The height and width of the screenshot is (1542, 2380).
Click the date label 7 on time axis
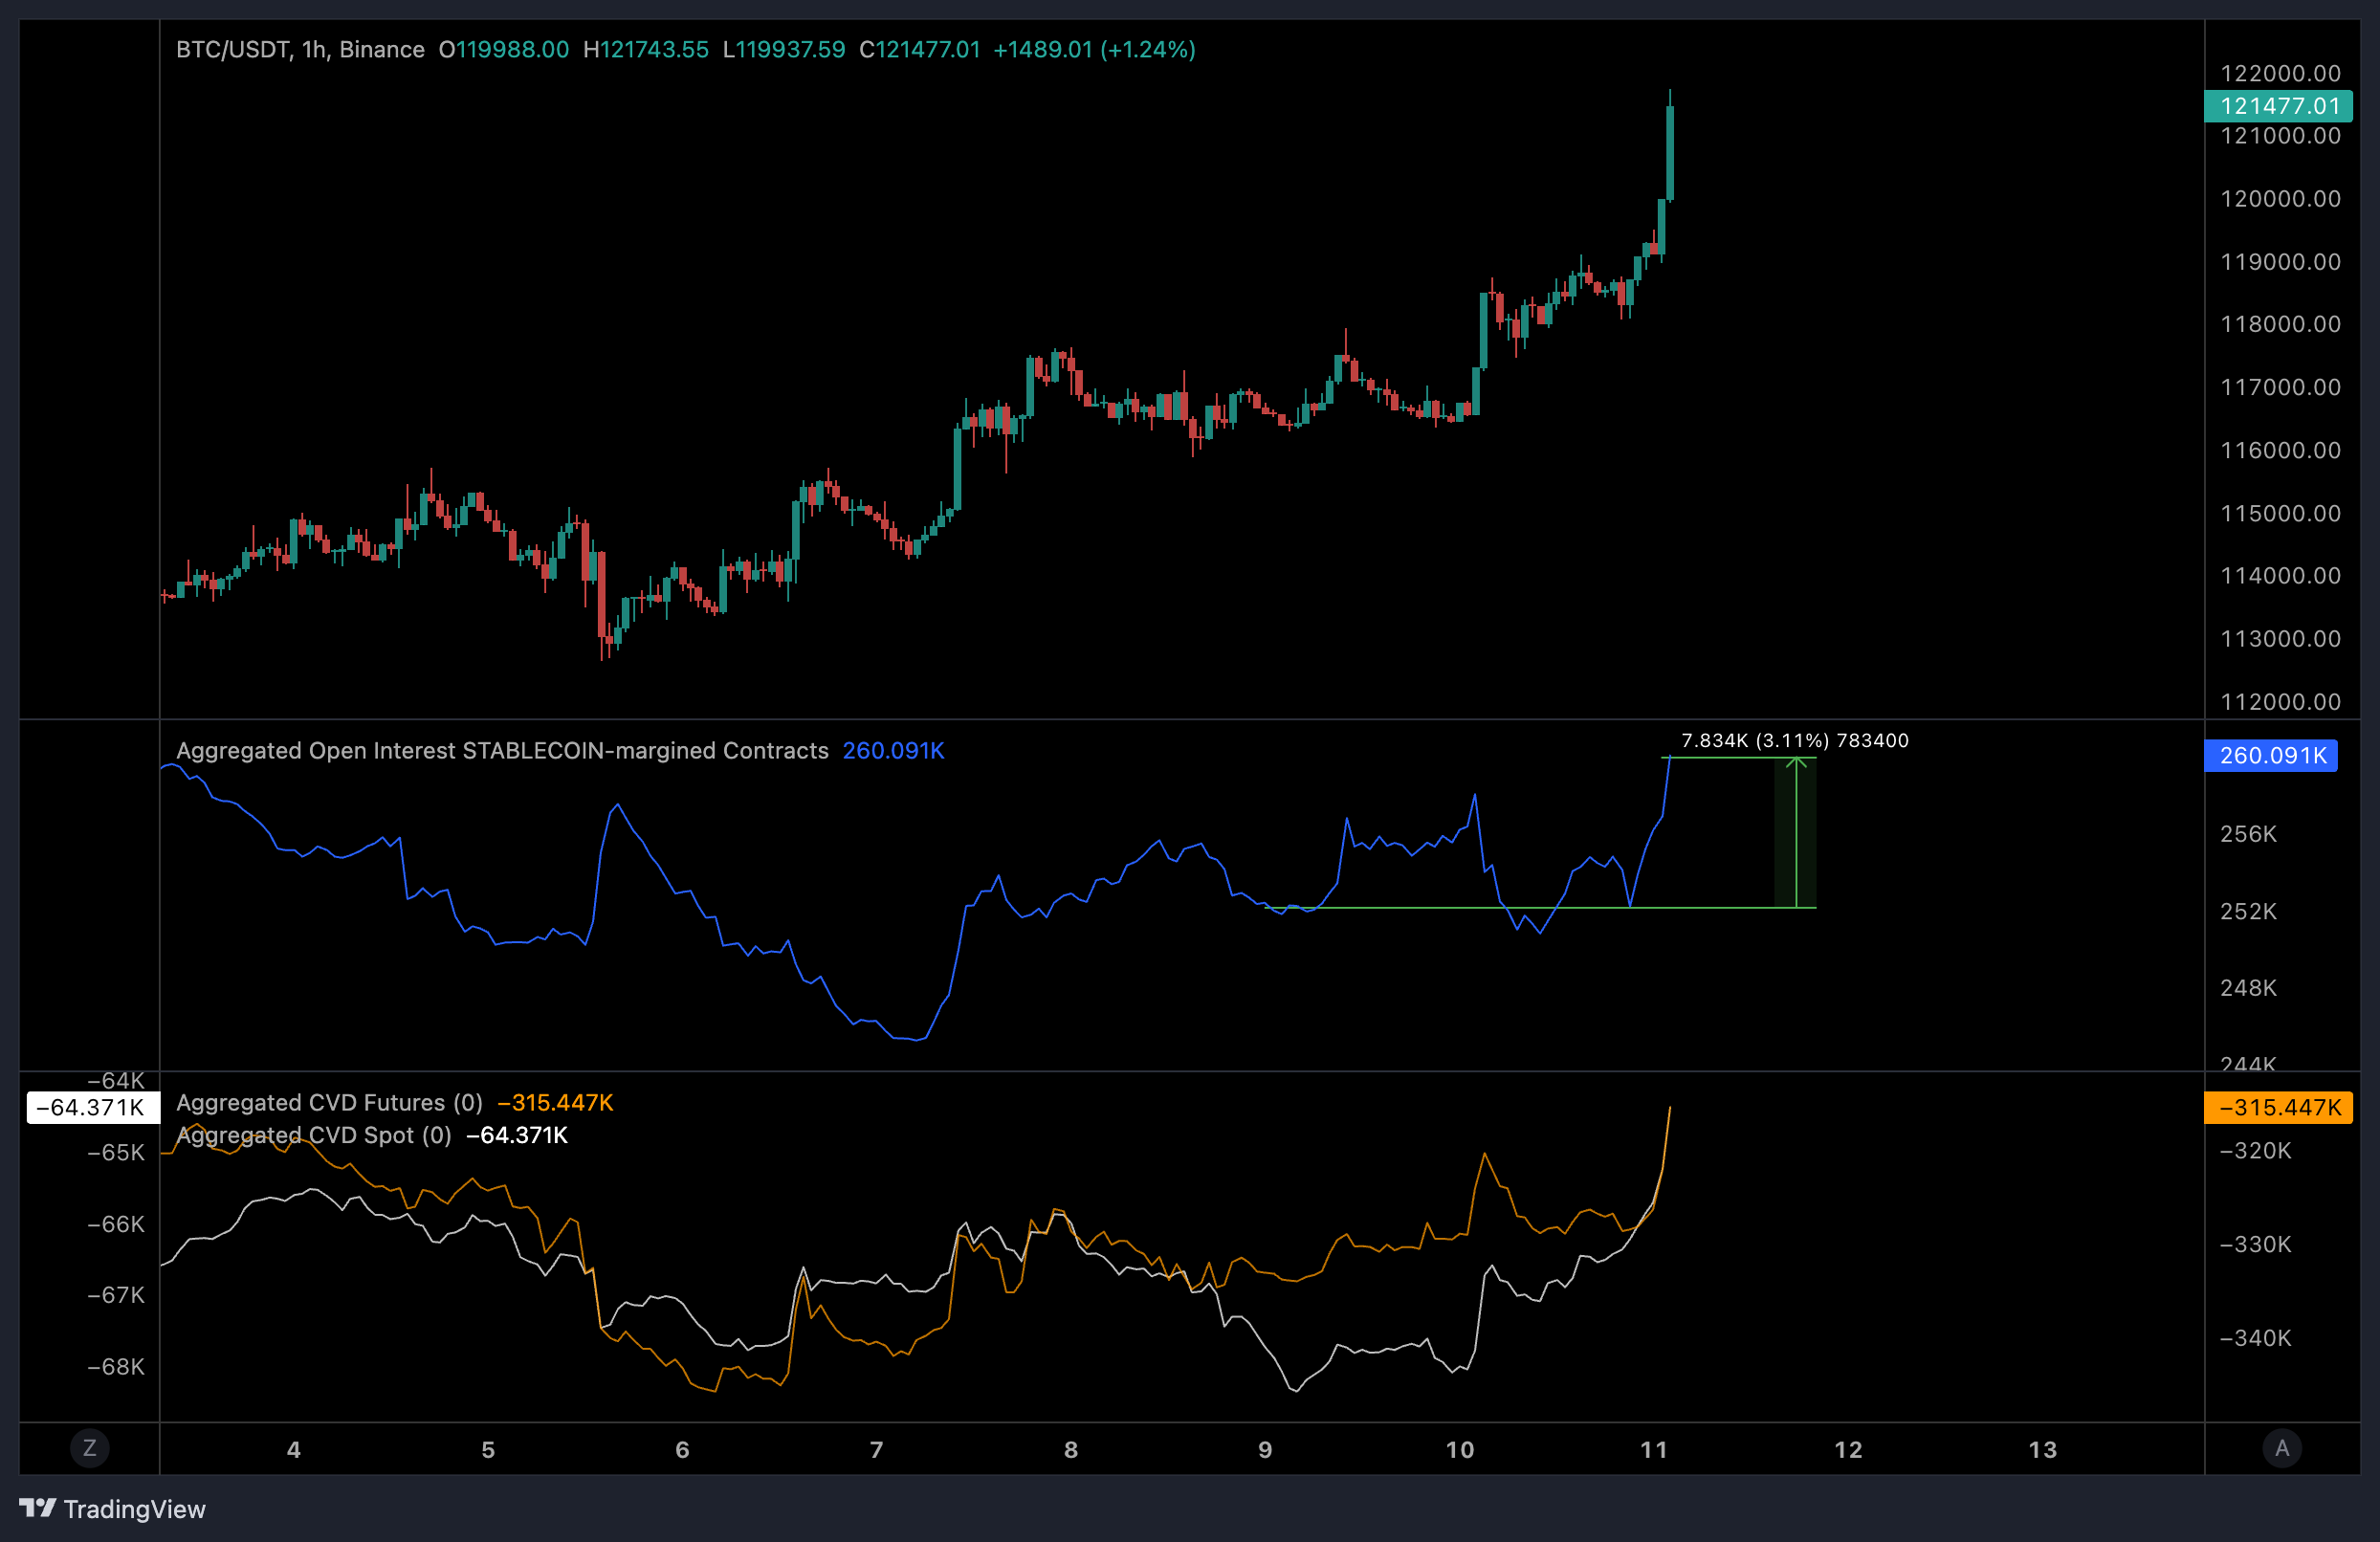[876, 1449]
